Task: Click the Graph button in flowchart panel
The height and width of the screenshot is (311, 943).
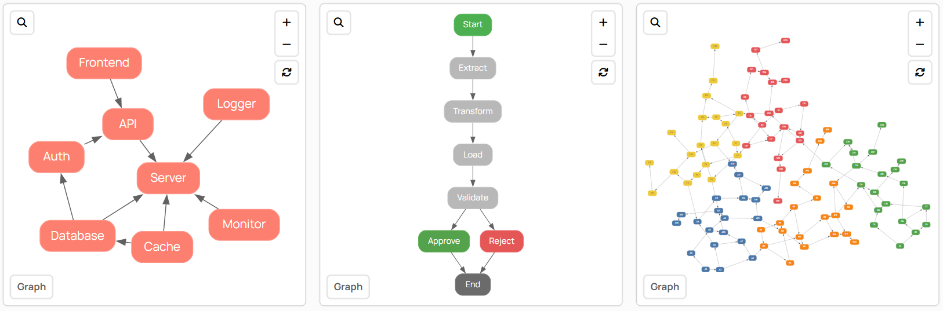Action: pos(348,287)
